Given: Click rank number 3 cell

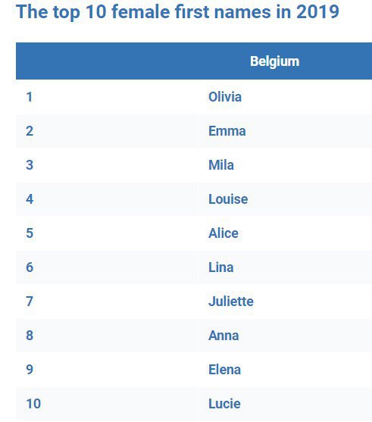Looking at the screenshot, I should (x=107, y=165).
